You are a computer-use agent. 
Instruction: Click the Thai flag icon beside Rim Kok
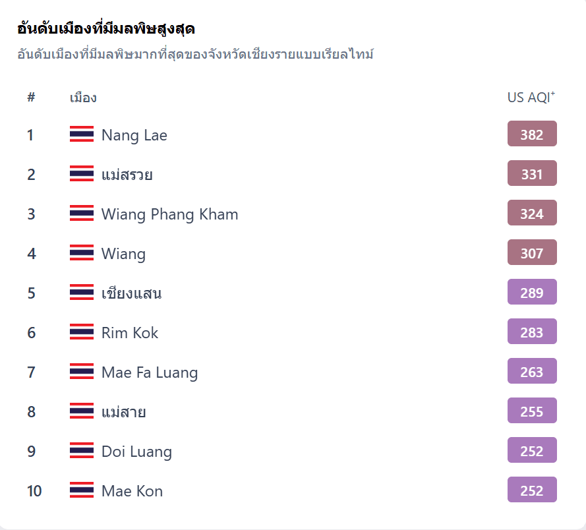82,332
